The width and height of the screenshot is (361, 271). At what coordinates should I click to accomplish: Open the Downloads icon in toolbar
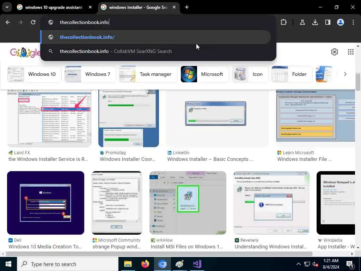point(315,22)
